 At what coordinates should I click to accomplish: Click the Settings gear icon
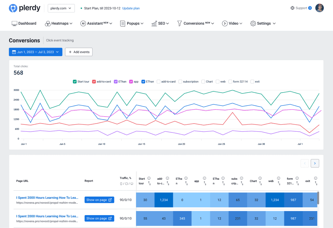[253, 24]
